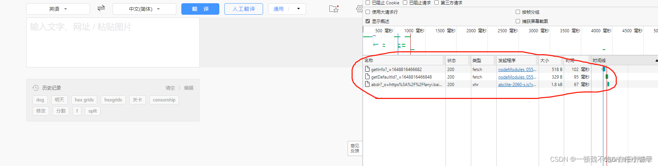Sort by the 类型 column header
The height and width of the screenshot is (166, 658).
pyautogui.click(x=483, y=60)
